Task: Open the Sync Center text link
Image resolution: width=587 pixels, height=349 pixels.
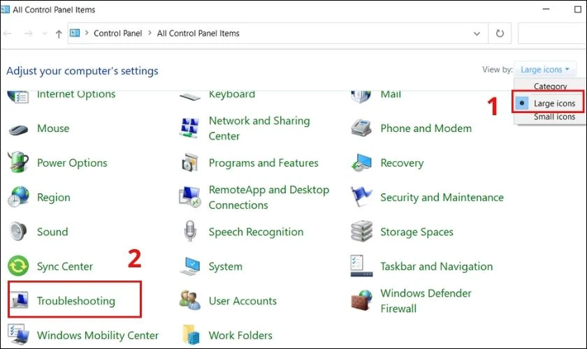Action: pyautogui.click(x=65, y=267)
